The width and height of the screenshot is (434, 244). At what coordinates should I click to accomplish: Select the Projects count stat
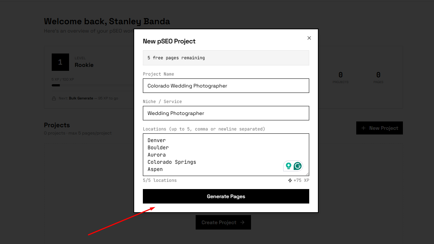340,77
